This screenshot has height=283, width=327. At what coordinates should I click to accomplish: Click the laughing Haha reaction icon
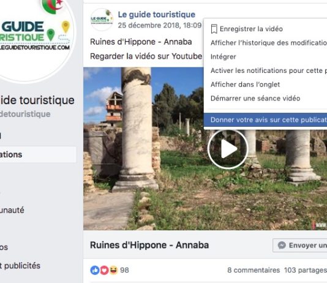coord(114,270)
